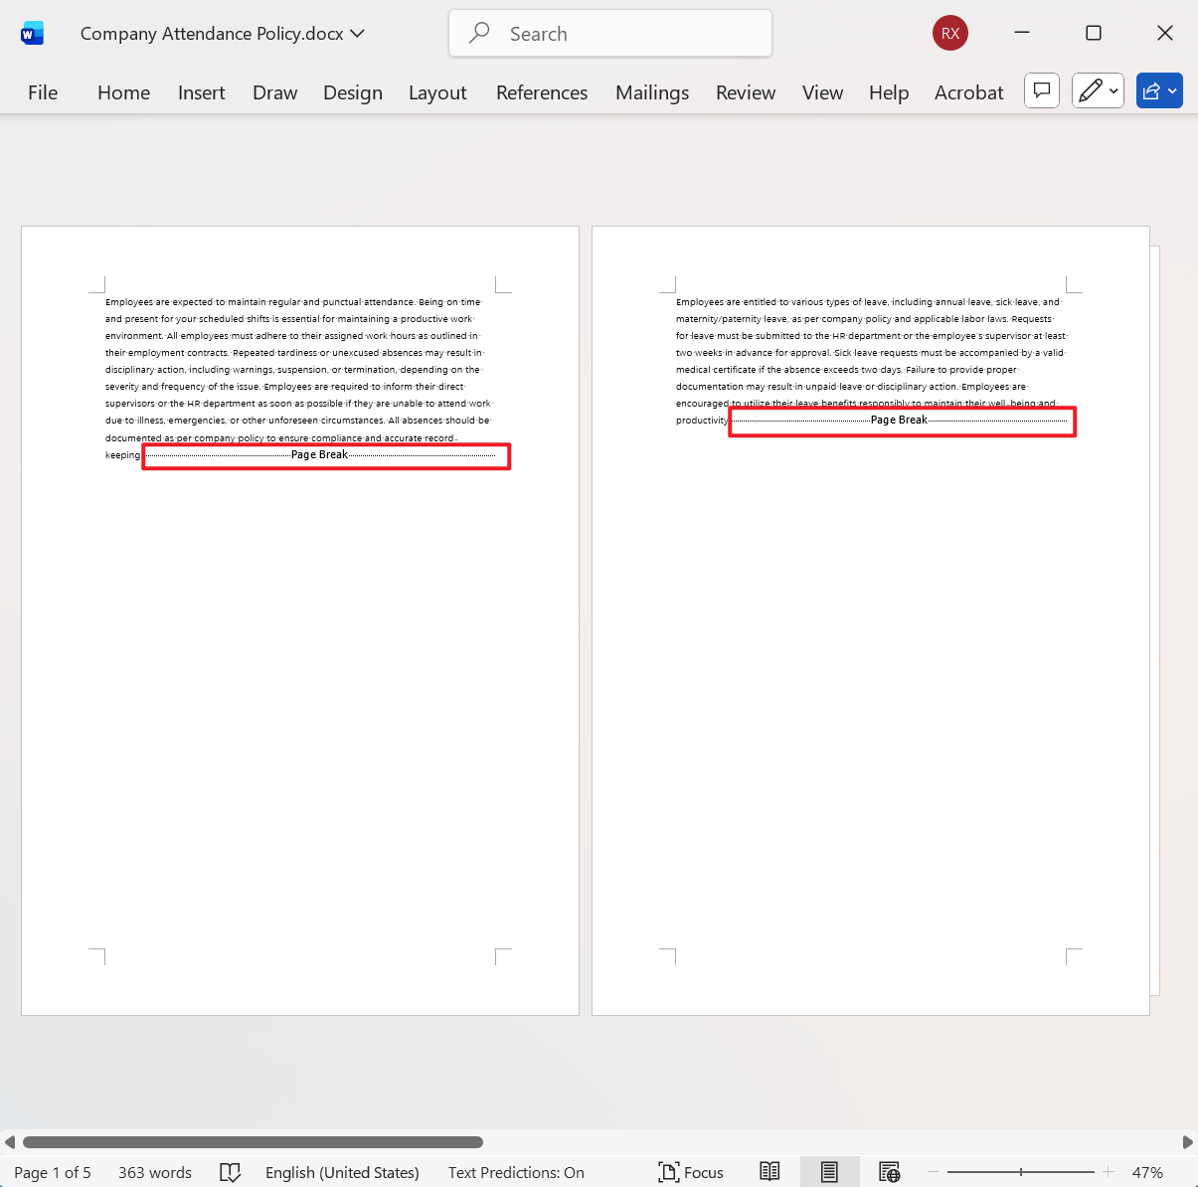Start drawing with the Editing pen
The height and width of the screenshot is (1187, 1198).
pos(1091,90)
